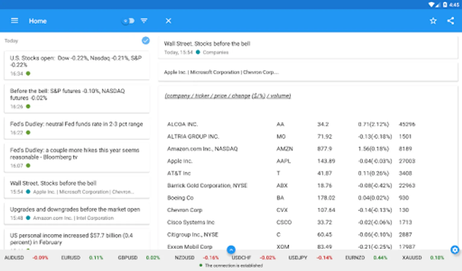
Task: Click the AMZN ticker symbol
Action: coord(285,149)
